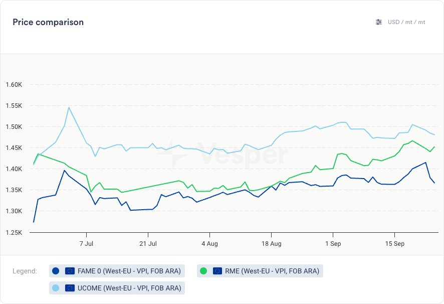Select the 7 Jul x-axis label
The height and width of the screenshot is (304, 444).
[x=87, y=243]
